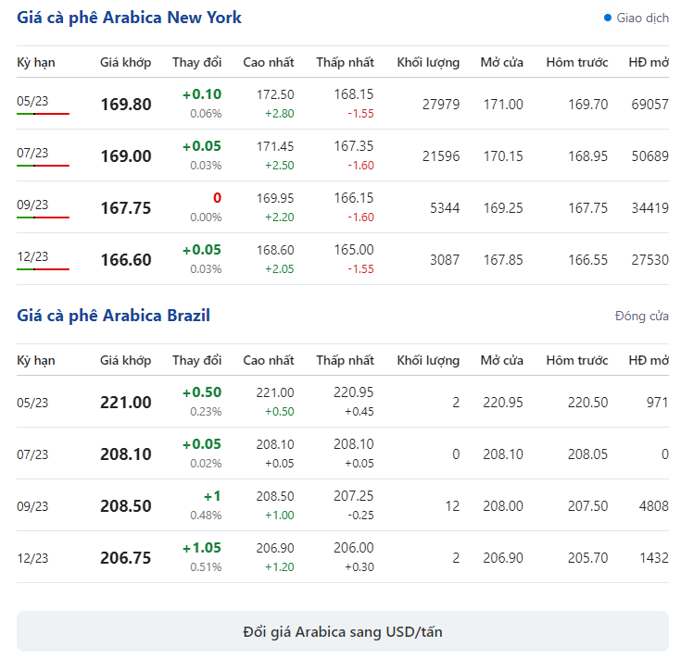The image size is (681, 659).
Task: Click the Brazil HĐ mở column header
Action: 648,360
